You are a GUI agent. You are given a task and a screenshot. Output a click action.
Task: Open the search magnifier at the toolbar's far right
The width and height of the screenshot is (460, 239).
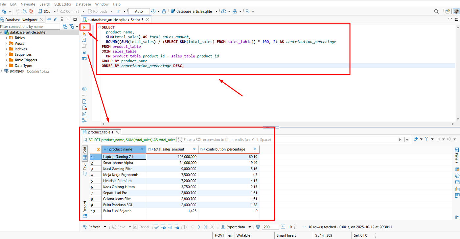click(x=436, y=11)
